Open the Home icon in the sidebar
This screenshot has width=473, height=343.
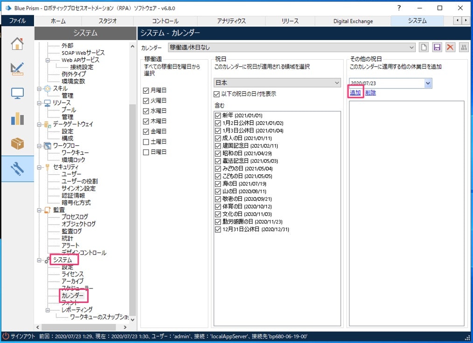point(17,44)
